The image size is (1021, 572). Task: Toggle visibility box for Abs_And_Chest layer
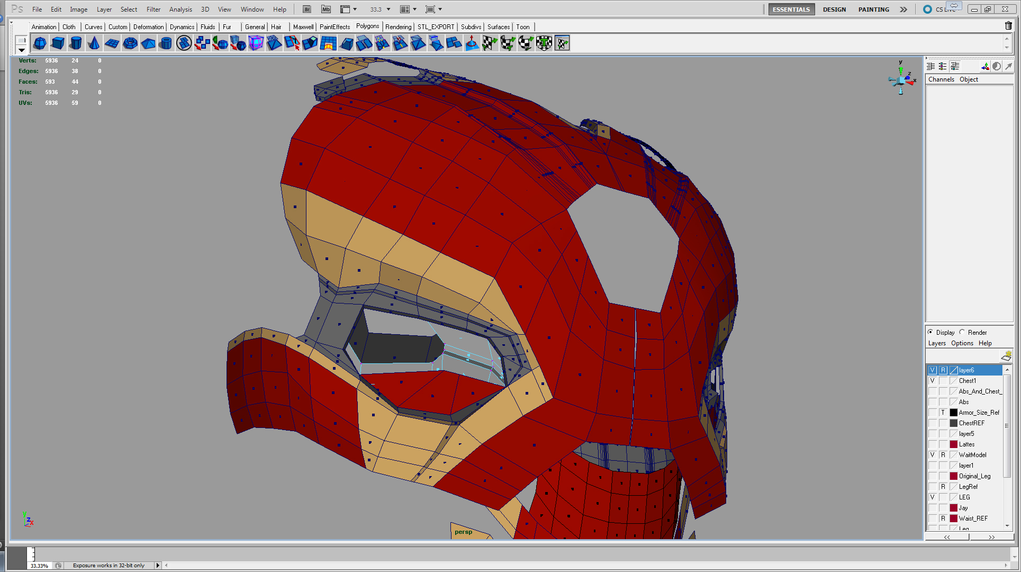tap(933, 391)
